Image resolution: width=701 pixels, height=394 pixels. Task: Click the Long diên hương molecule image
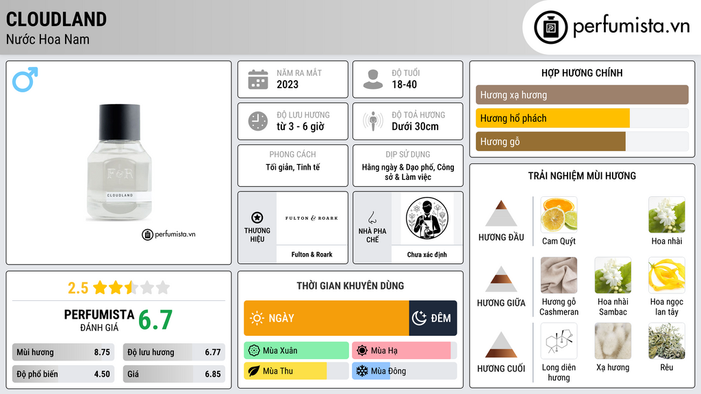tap(559, 341)
